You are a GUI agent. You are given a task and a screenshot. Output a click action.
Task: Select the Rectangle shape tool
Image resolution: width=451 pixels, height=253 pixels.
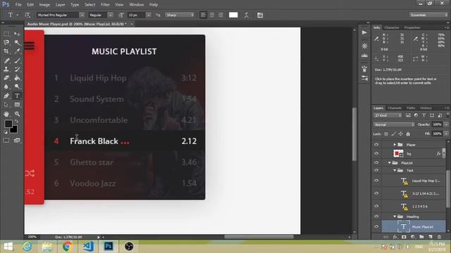point(17,105)
